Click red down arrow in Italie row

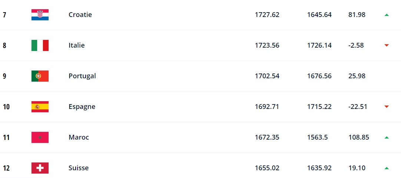[387, 45]
